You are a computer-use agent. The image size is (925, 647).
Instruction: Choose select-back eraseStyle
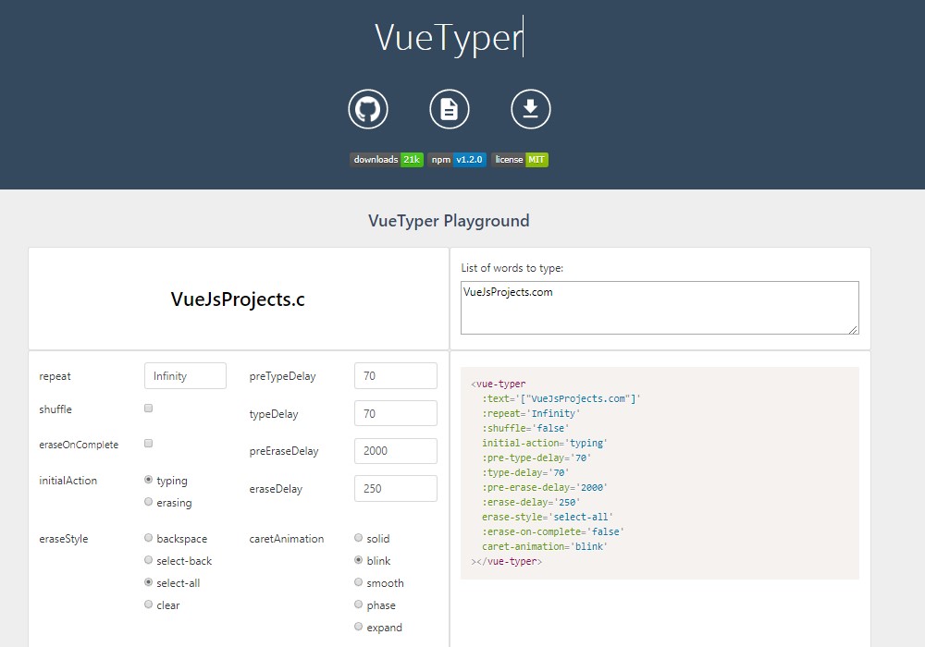[x=149, y=560]
